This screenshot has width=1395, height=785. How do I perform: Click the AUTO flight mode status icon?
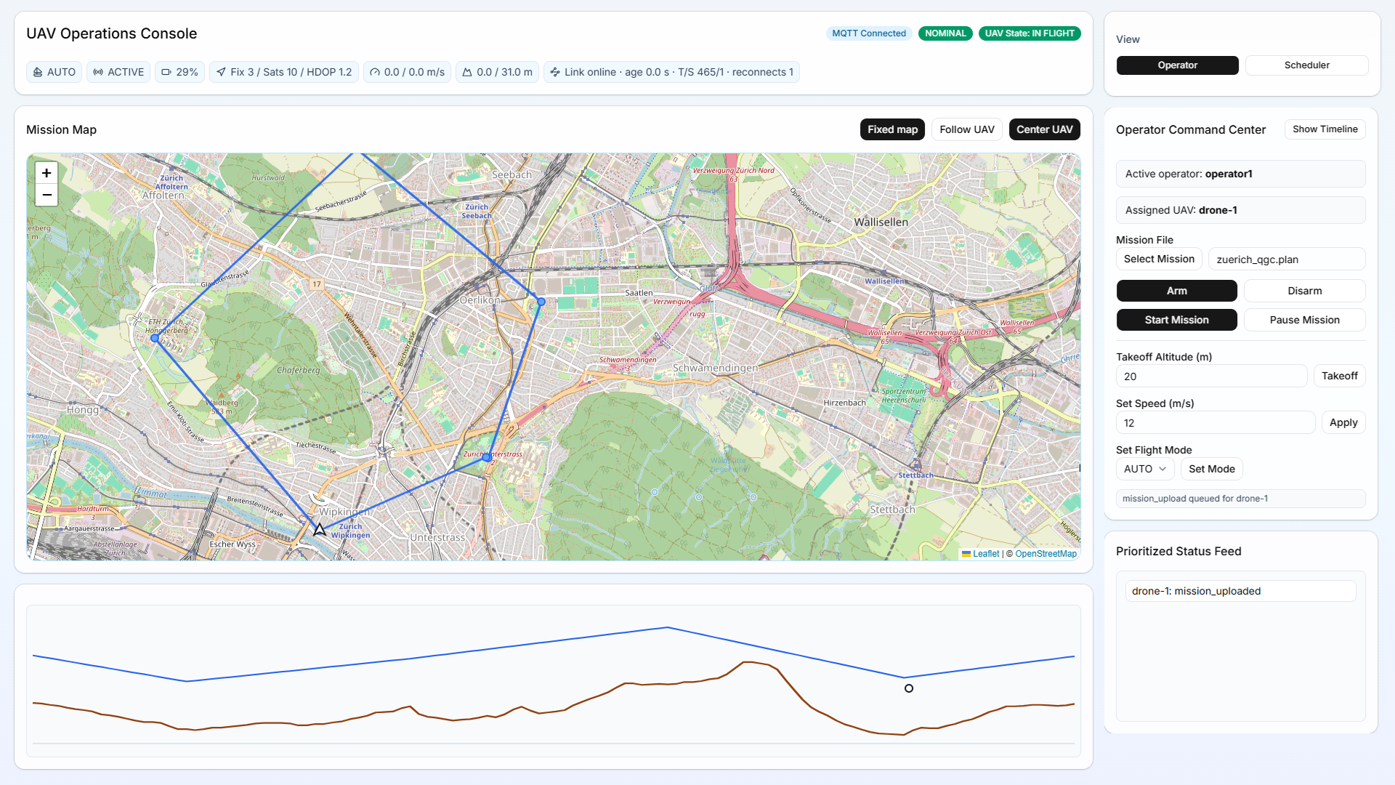coord(38,72)
